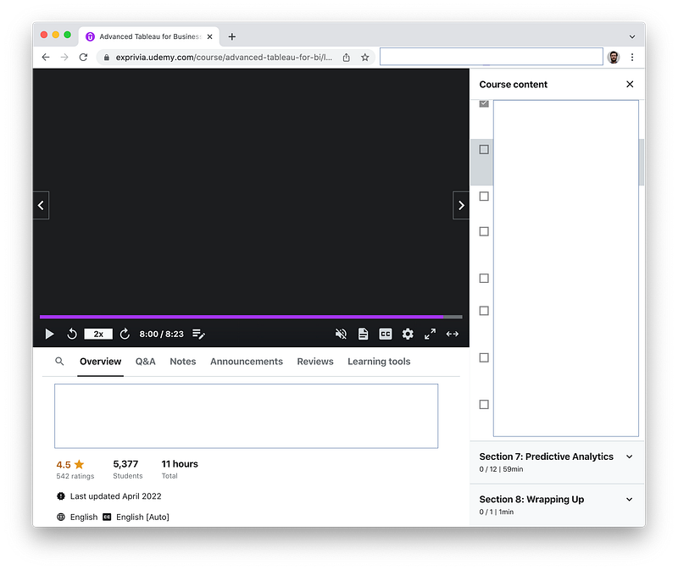This screenshot has width=678, height=570.
Task: Expand Section 7: Predictive Analytics
Action: pyautogui.click(x=558, y=462)
